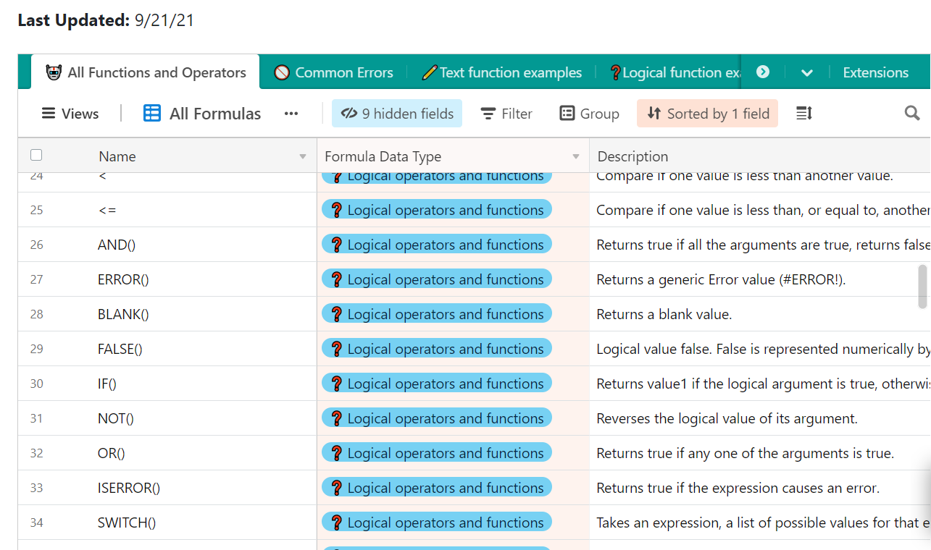Viewport: 931px width, 550px height.
Task: Click the Logical operators tag in SWITCH() row
Action: click(437, 522)
